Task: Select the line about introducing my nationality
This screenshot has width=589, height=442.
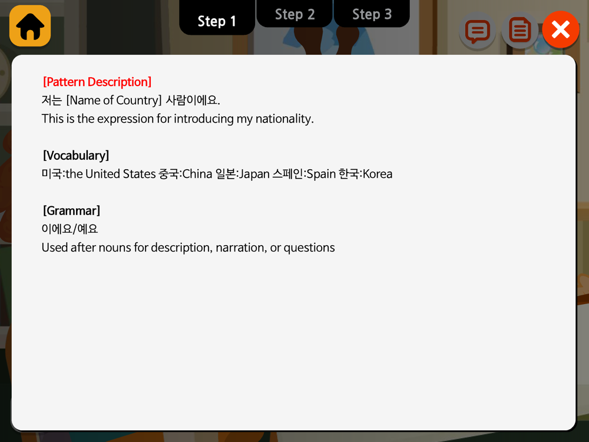Action: (x=178, y=119)
